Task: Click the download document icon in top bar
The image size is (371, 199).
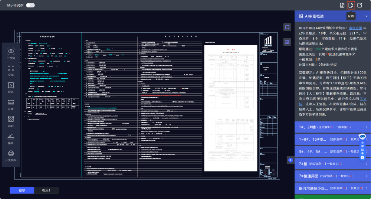Action: pos(342,5)
